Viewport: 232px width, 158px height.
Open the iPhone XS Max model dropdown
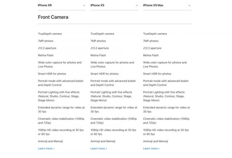click(167, 5)
